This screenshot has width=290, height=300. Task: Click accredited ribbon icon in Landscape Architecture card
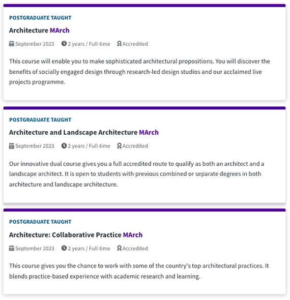pos(119,146)
